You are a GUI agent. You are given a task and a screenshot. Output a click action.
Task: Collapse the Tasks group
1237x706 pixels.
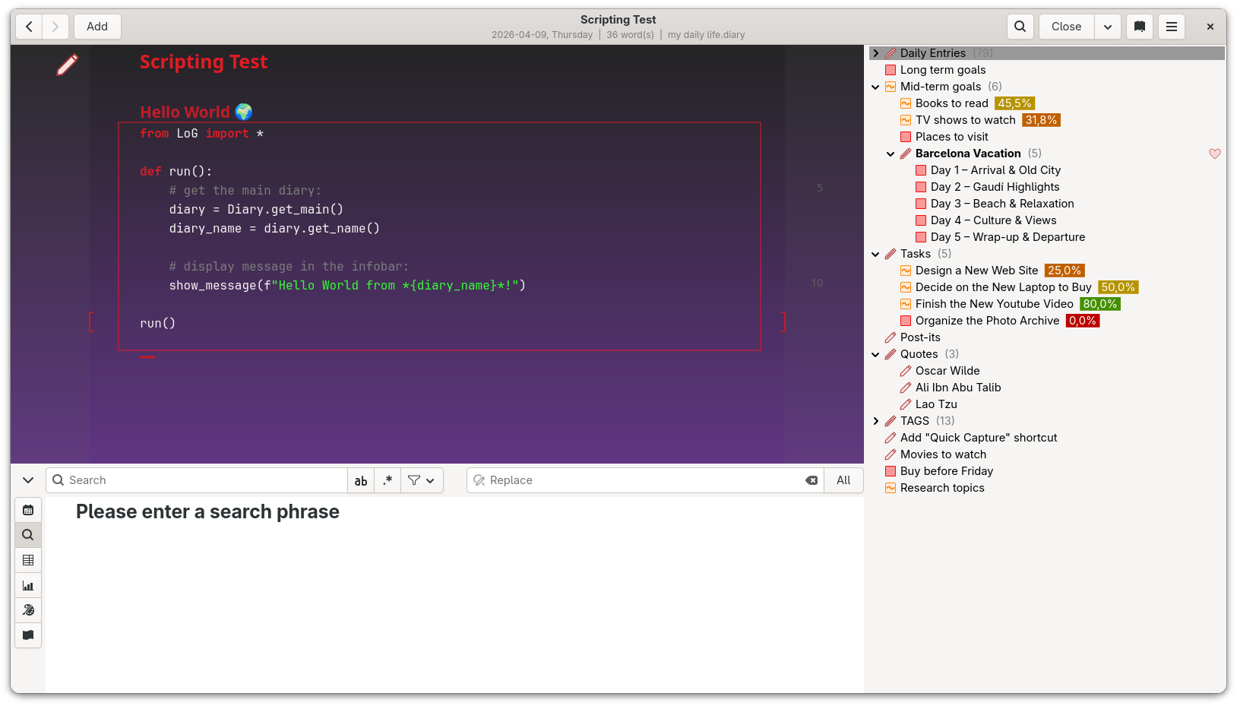pyautogui.click(x=876, y=254)
